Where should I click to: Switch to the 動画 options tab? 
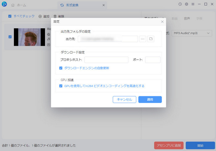pos(175,18)
